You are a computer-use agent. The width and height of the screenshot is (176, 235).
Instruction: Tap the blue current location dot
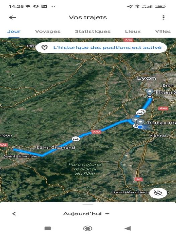(x=140, y=127)
